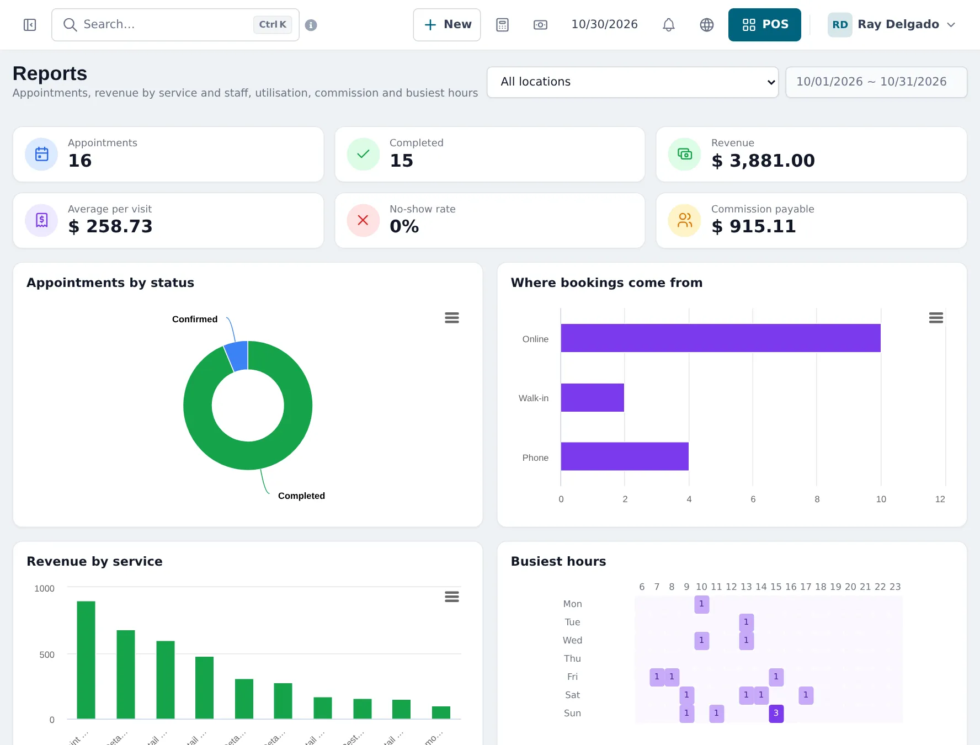Click the Monday heatmap cell showing 1

point(701,604)
